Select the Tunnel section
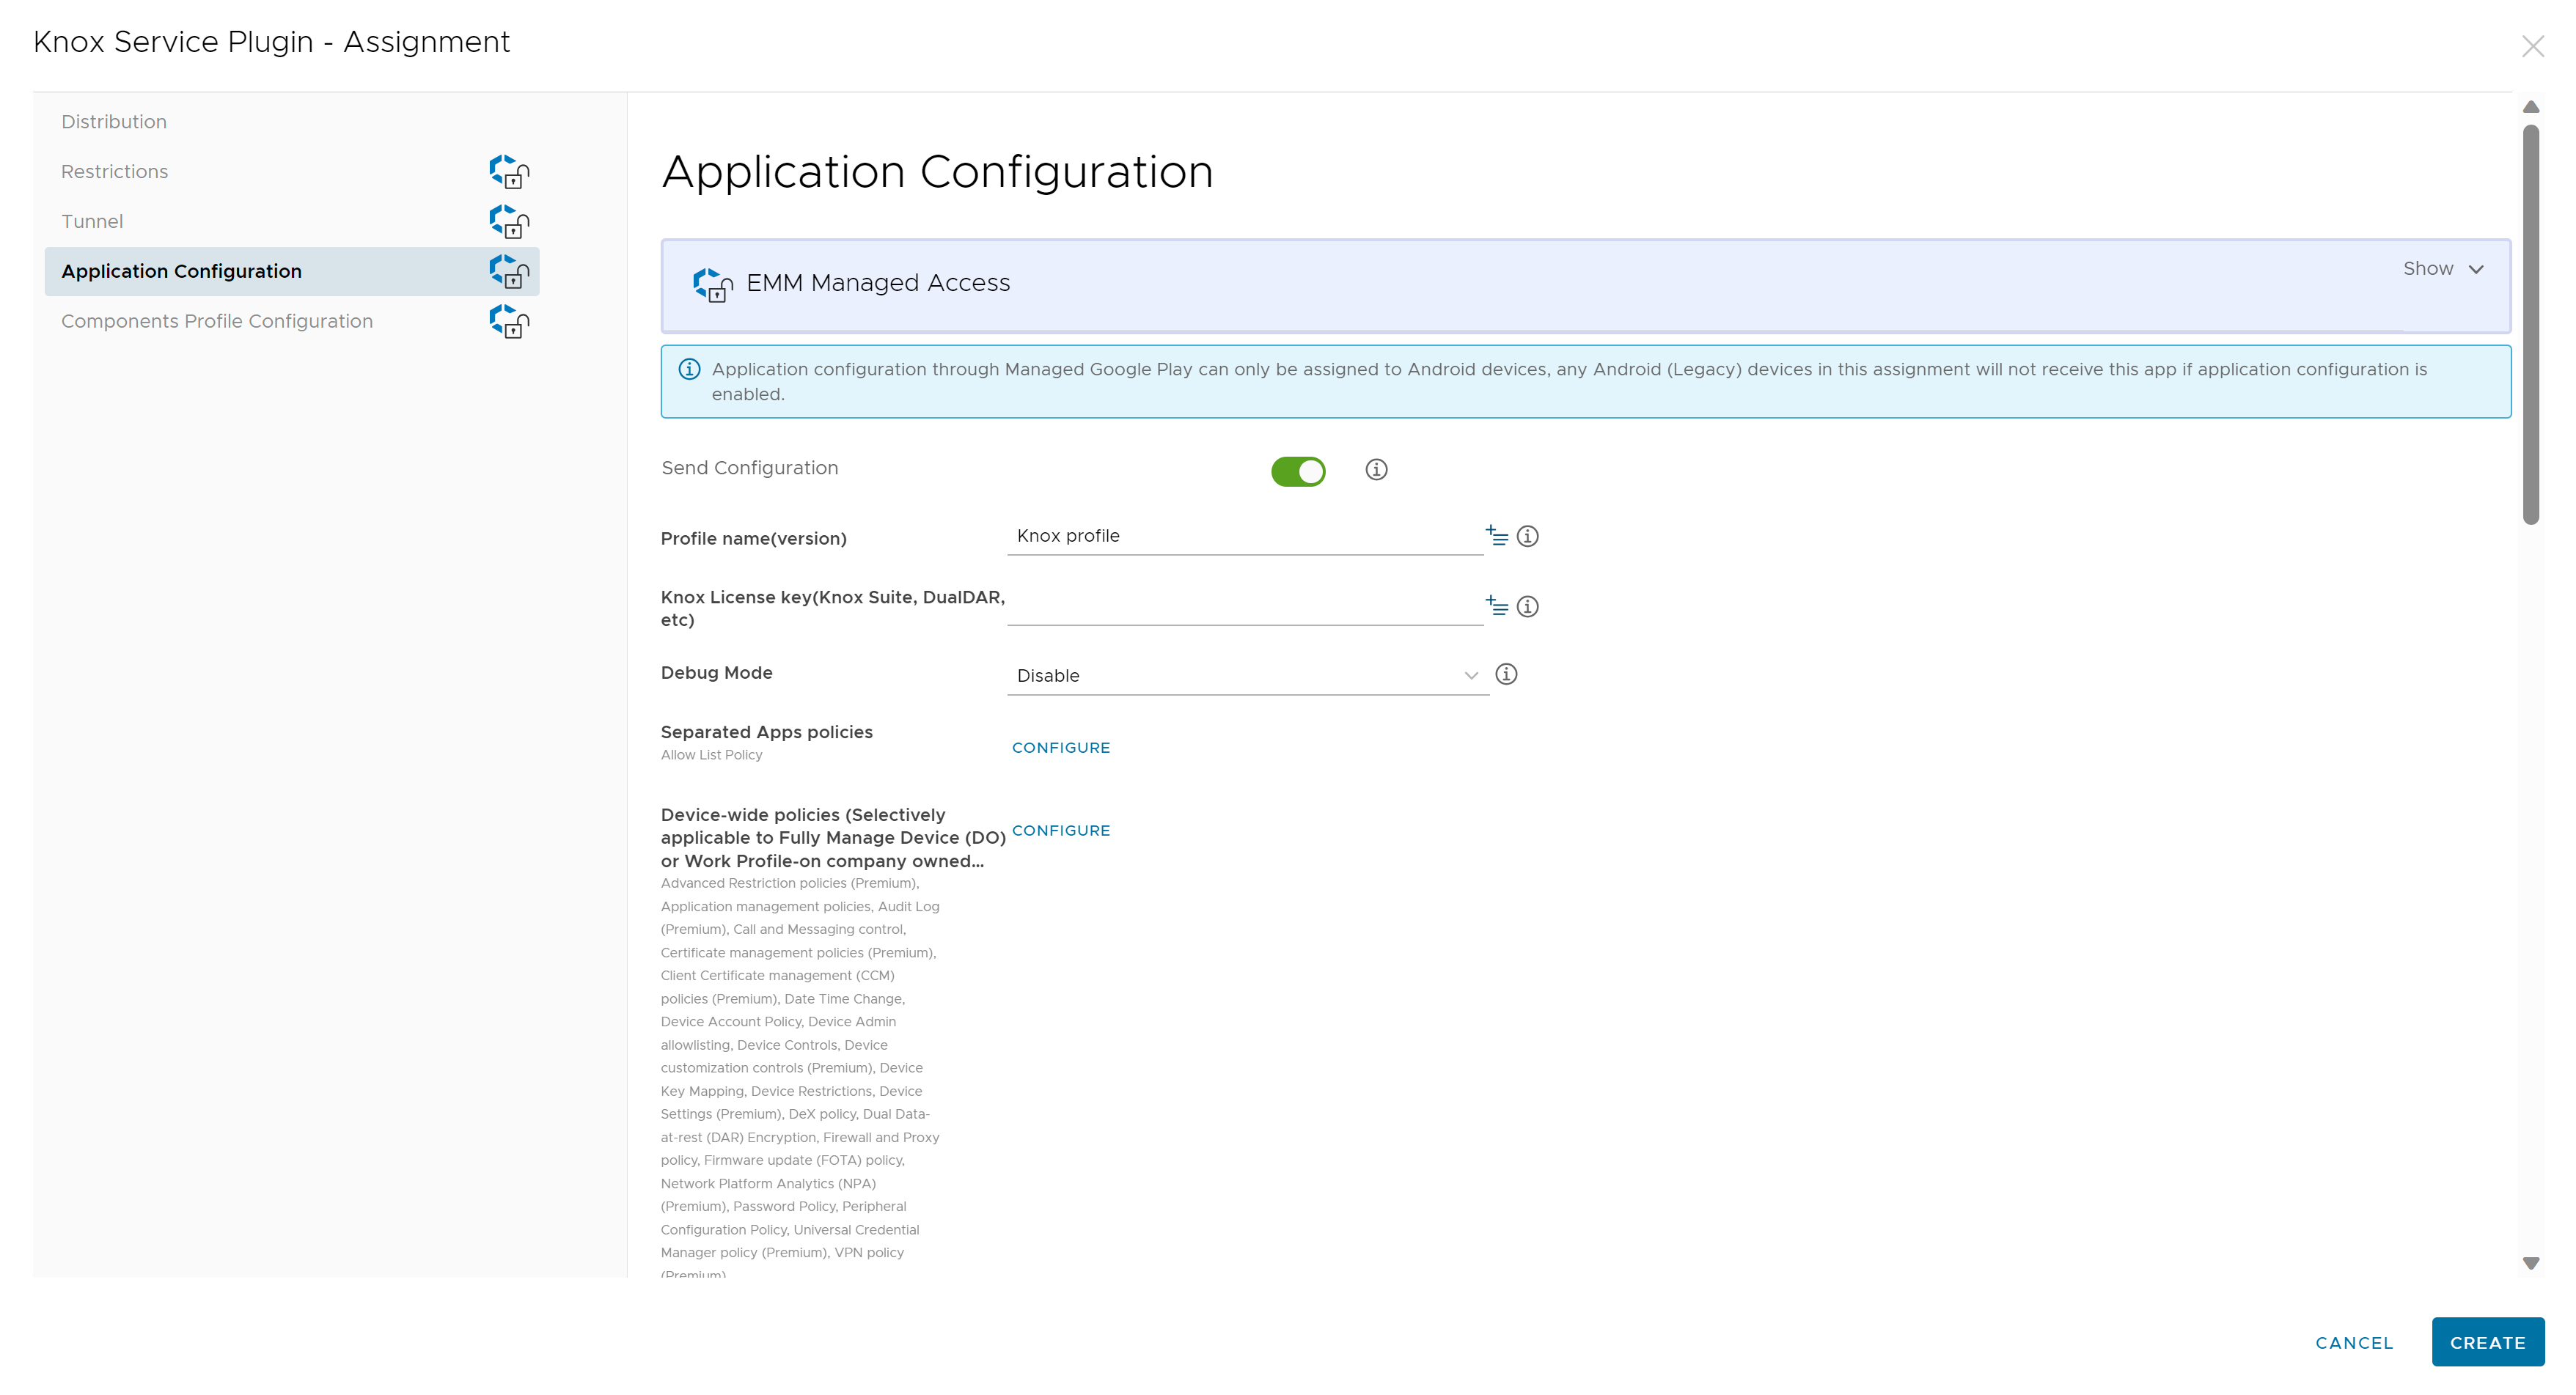 [92, 221]
